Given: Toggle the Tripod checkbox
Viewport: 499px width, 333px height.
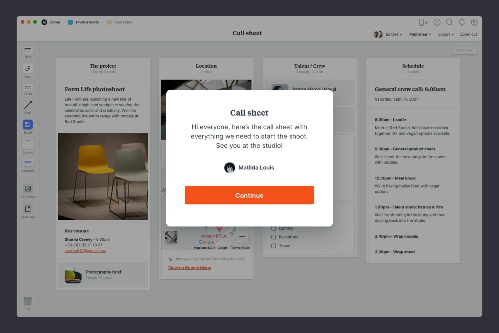Looking at the screenshot, I should [x=274, y=246].
